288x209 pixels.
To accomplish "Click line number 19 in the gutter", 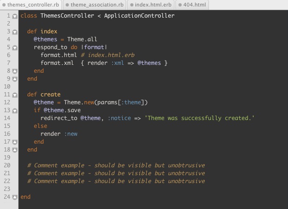I will (x=7, y=157).
